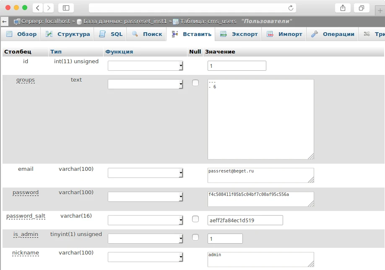Open the function dropdown for password column

tap(146, 197)
